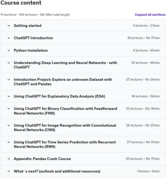Screen dimensions: 166x178
Task: Expand chevron for Explanatory Data Analysis section
Action: pos(9,96)
